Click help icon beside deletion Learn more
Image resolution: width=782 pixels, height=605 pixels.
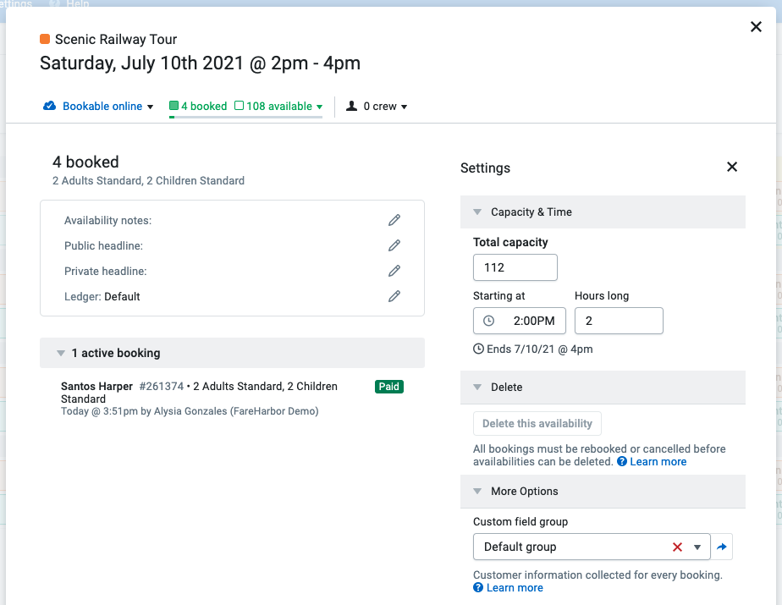coord(622,461)
